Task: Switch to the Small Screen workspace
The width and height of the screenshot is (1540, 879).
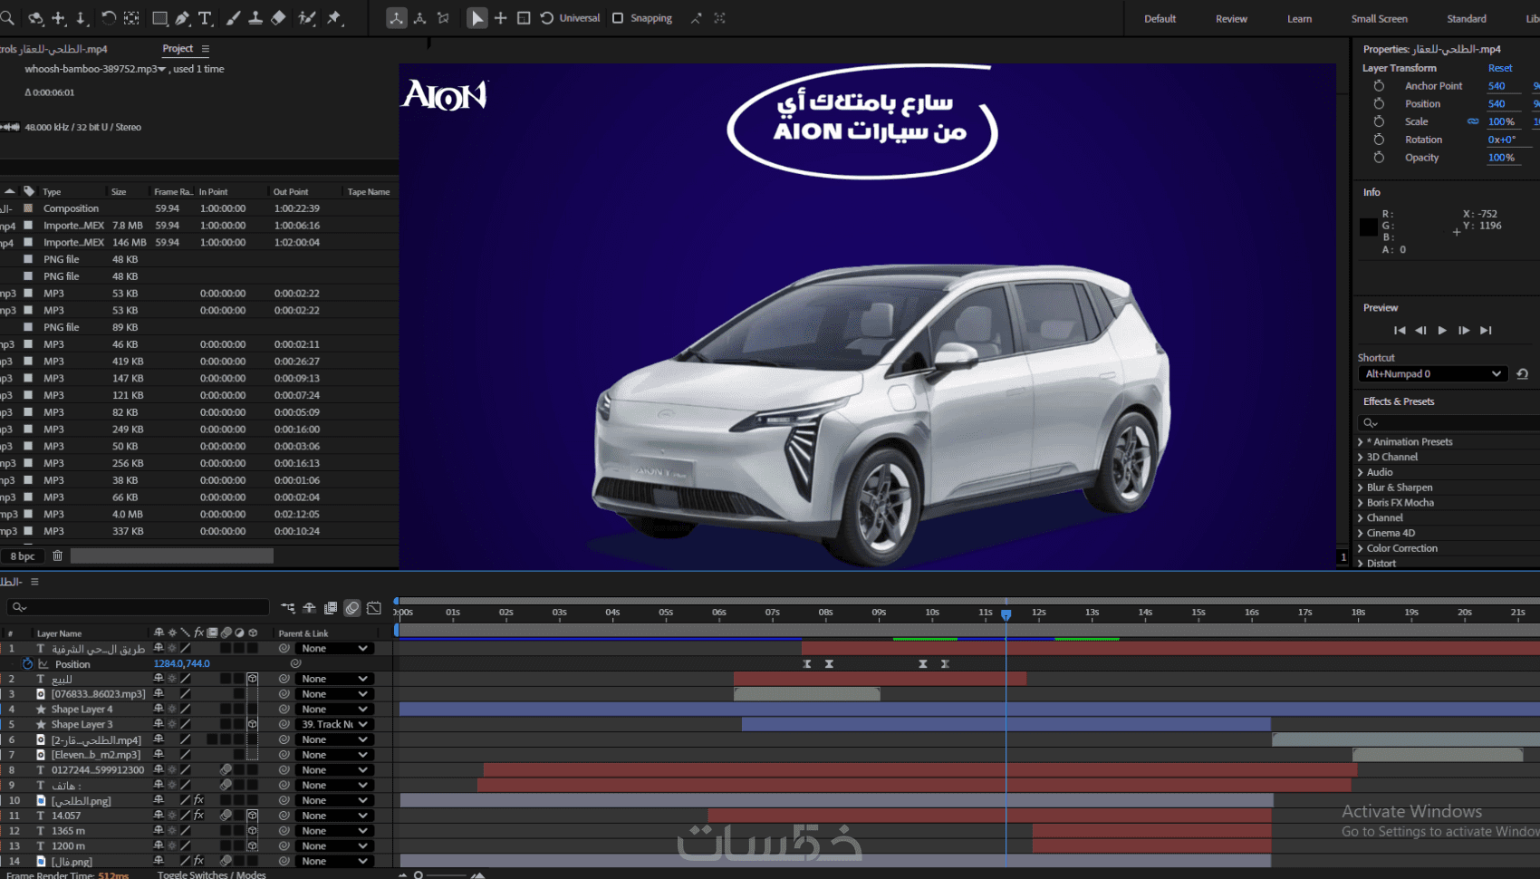Action: [x=1379, y=18]
